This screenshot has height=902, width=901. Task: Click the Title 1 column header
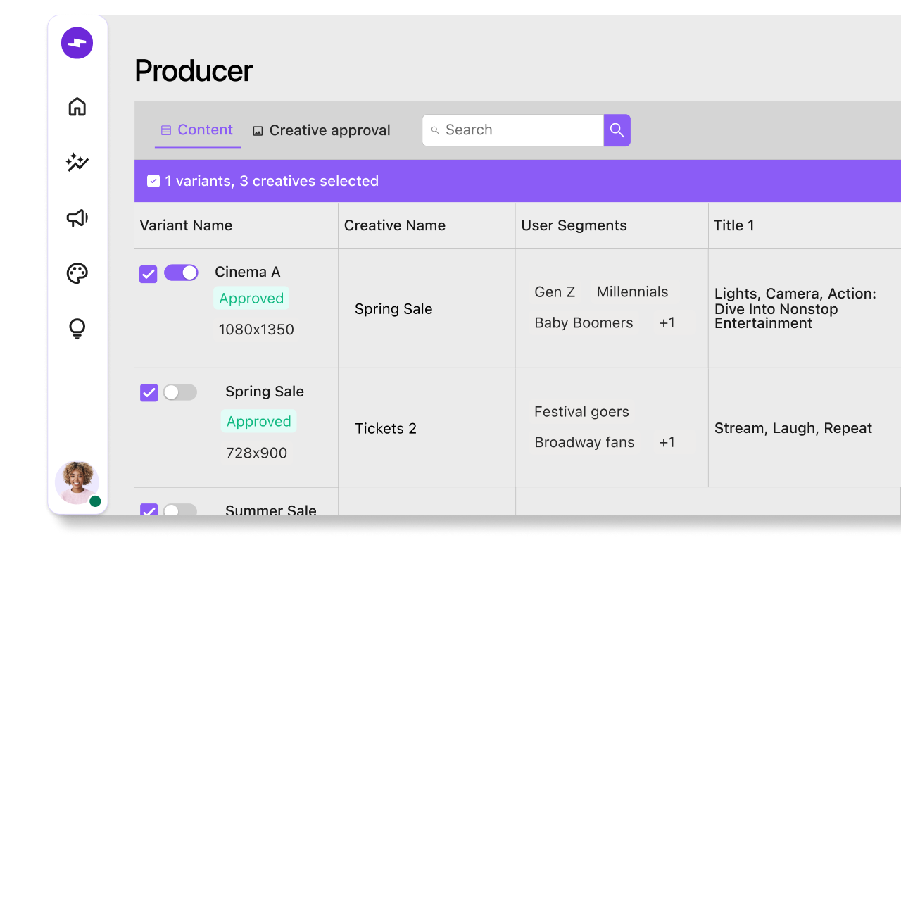pos(733,225)
